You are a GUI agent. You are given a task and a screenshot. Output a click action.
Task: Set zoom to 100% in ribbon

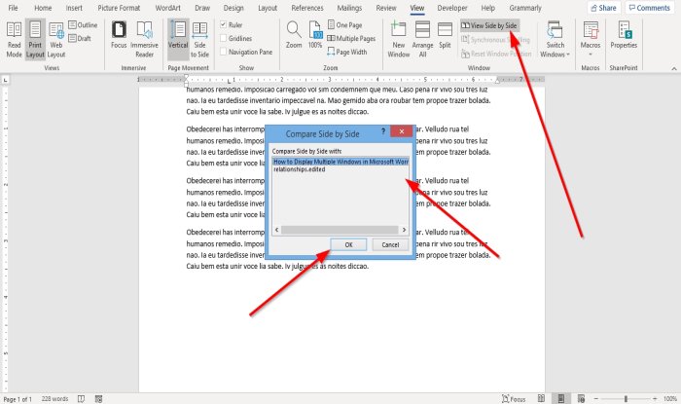click(315, 35)
